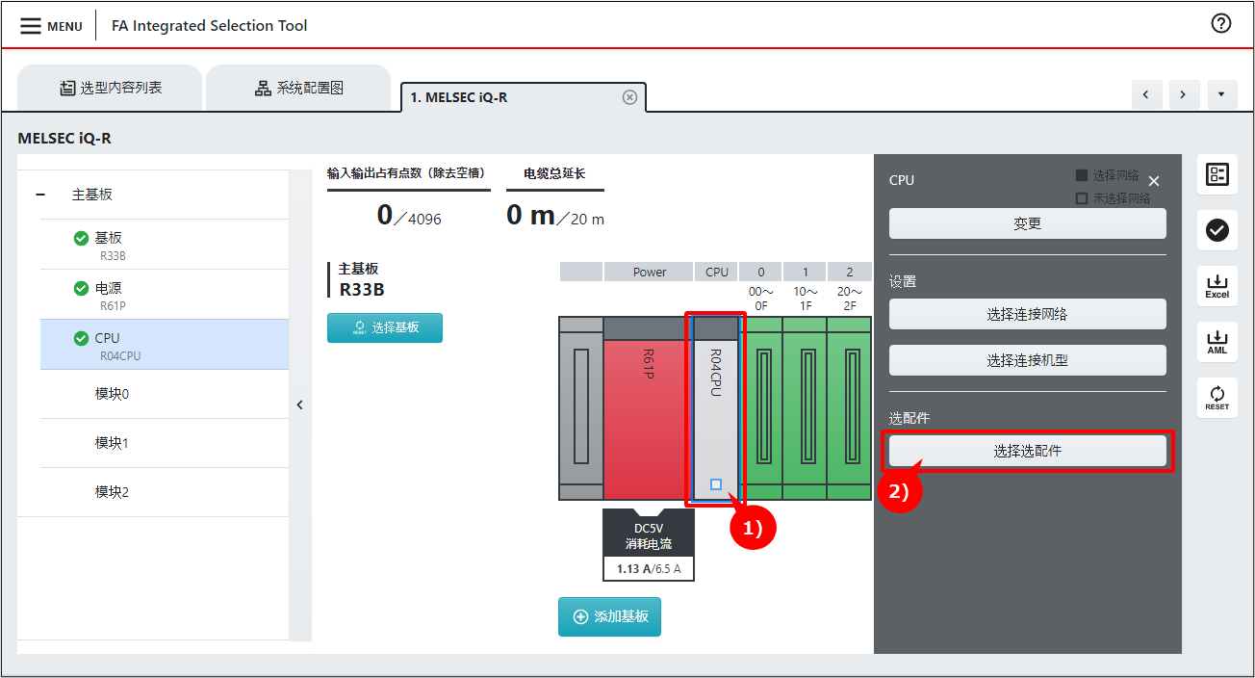Open the configuration list icon
The height and width of the screenshot is (678, 1255).
(x=1217, y=174)
